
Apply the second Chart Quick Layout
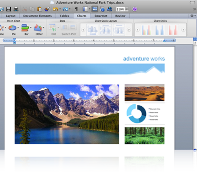click(106, 30)
